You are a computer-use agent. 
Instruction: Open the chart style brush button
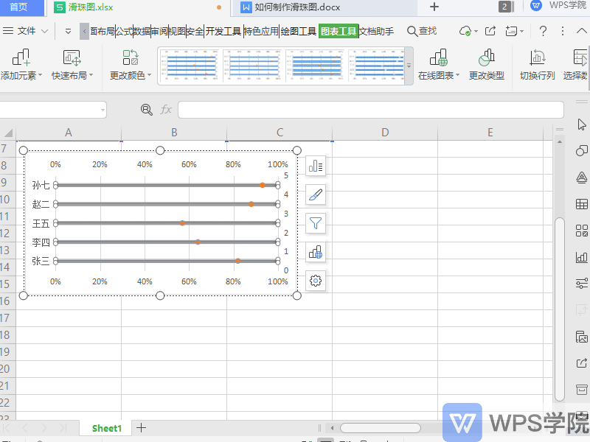(316, 194)
